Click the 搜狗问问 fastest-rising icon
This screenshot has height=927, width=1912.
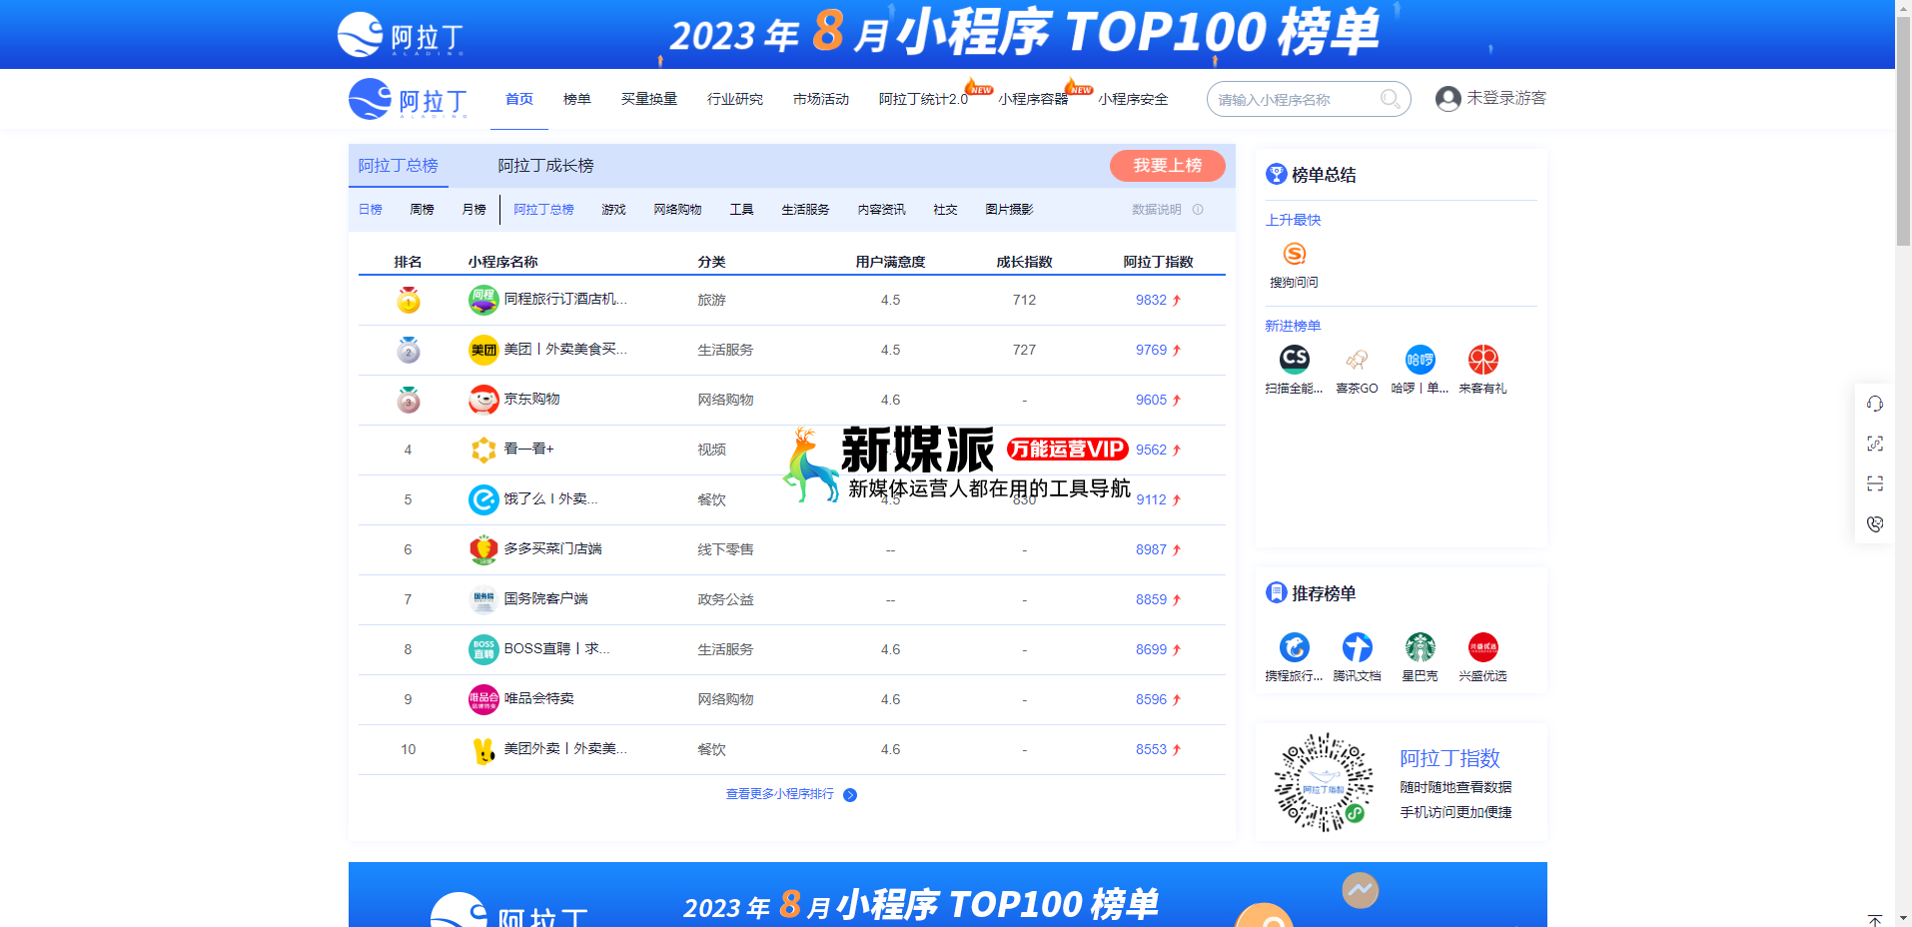(1295, 254)
